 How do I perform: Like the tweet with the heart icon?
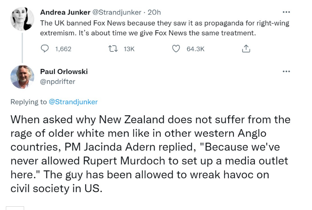coord(176,48)
